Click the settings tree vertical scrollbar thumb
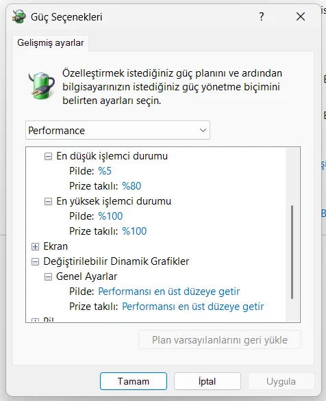 pos(292,252)
